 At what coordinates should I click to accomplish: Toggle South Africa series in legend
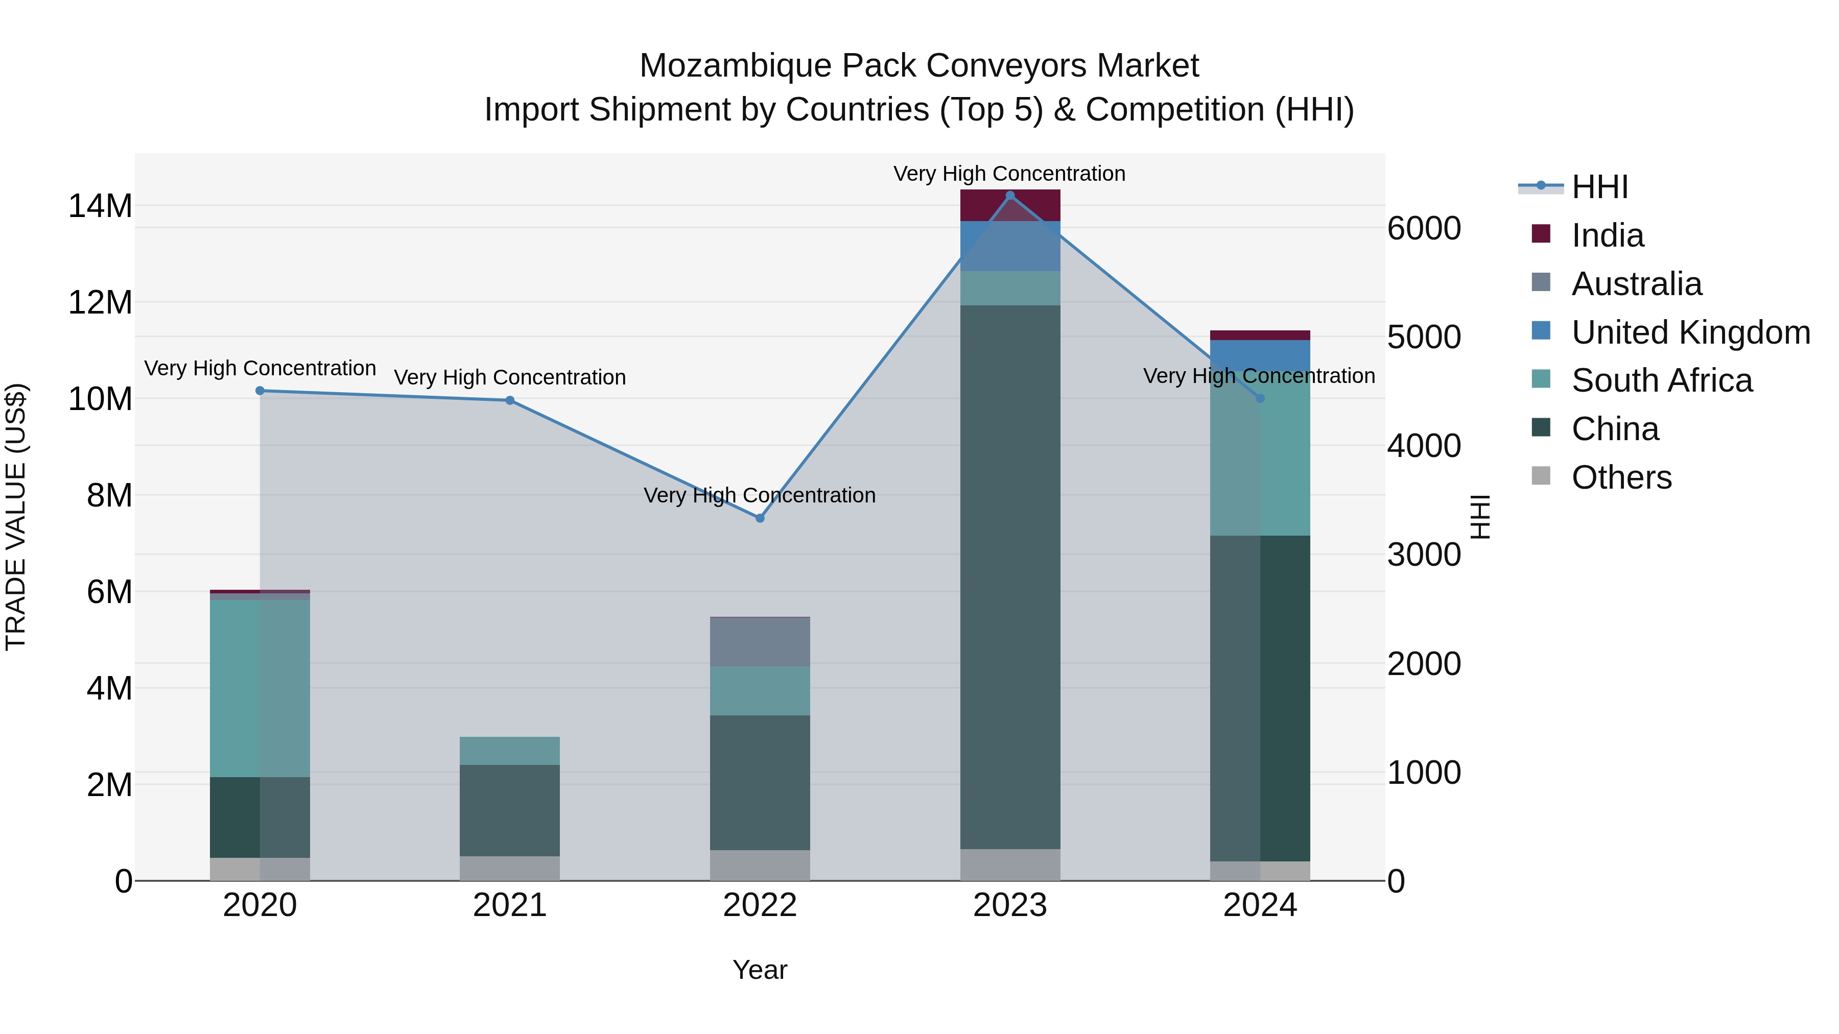pos(1642,380)
